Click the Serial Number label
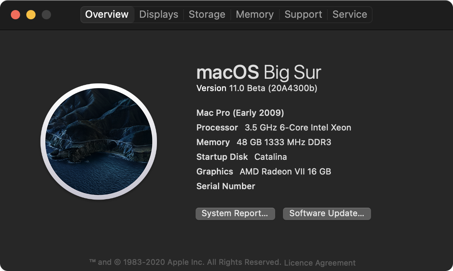Image resolution: width=453 pixels, height=271 pixels. click(x=226, y=186)
